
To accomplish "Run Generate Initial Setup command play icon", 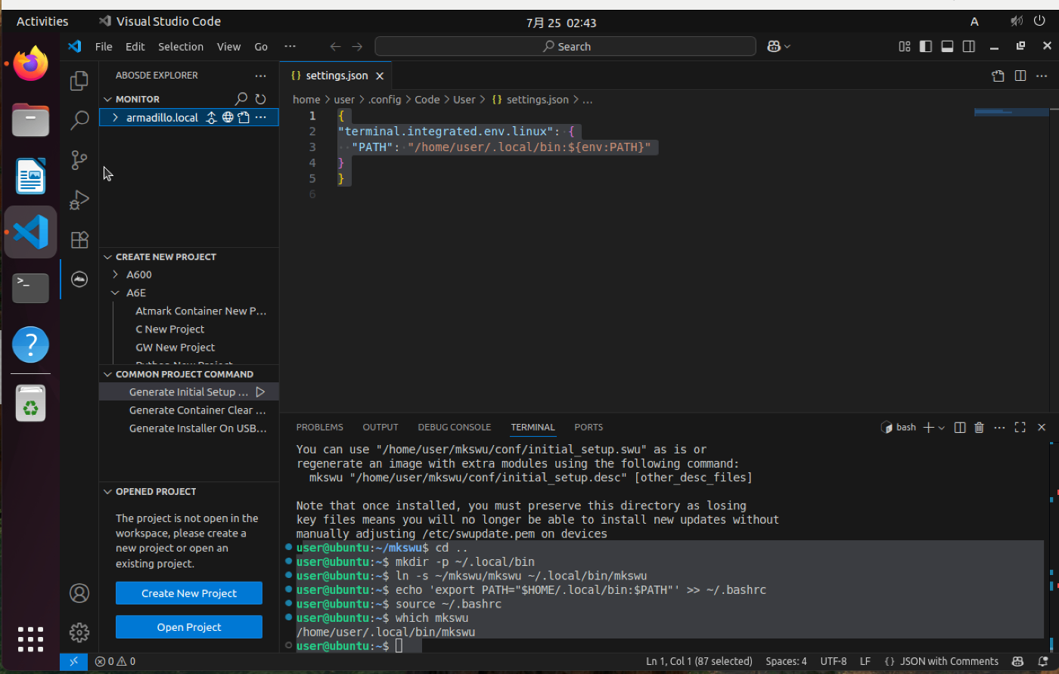I will [260, 391].
